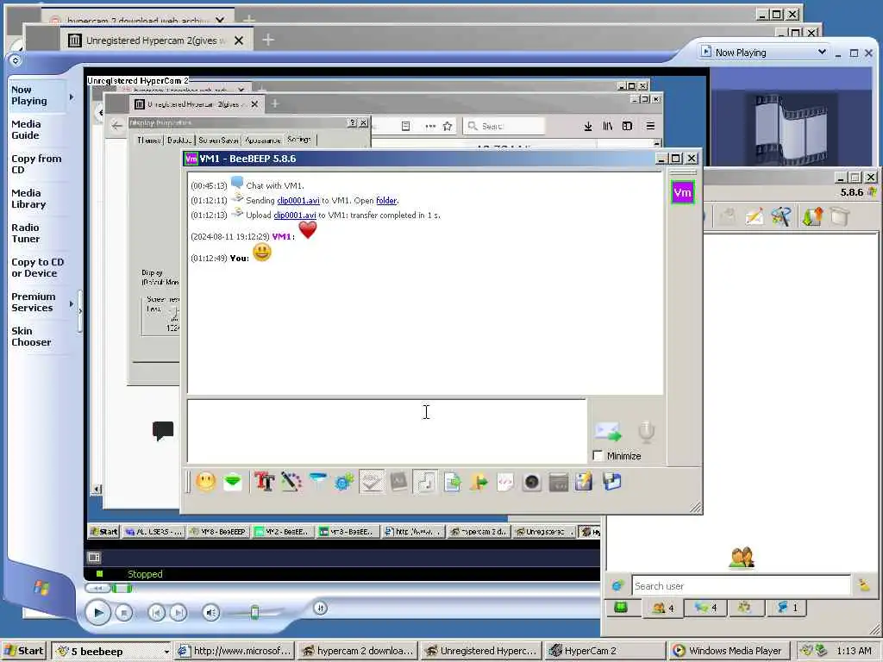The image size is (883, 662).
Task: Click the voice message microphone icon
Action: 647,432
